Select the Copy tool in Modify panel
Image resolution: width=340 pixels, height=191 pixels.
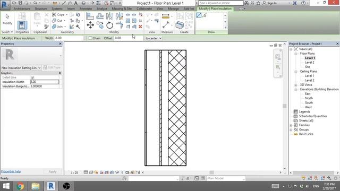click(100, 25)
